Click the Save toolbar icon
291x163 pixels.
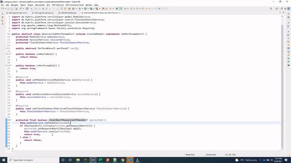pyautogui.click(x=8, y=9)
